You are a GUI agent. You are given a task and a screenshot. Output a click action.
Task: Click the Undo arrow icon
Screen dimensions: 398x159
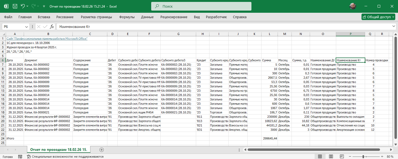23,6
